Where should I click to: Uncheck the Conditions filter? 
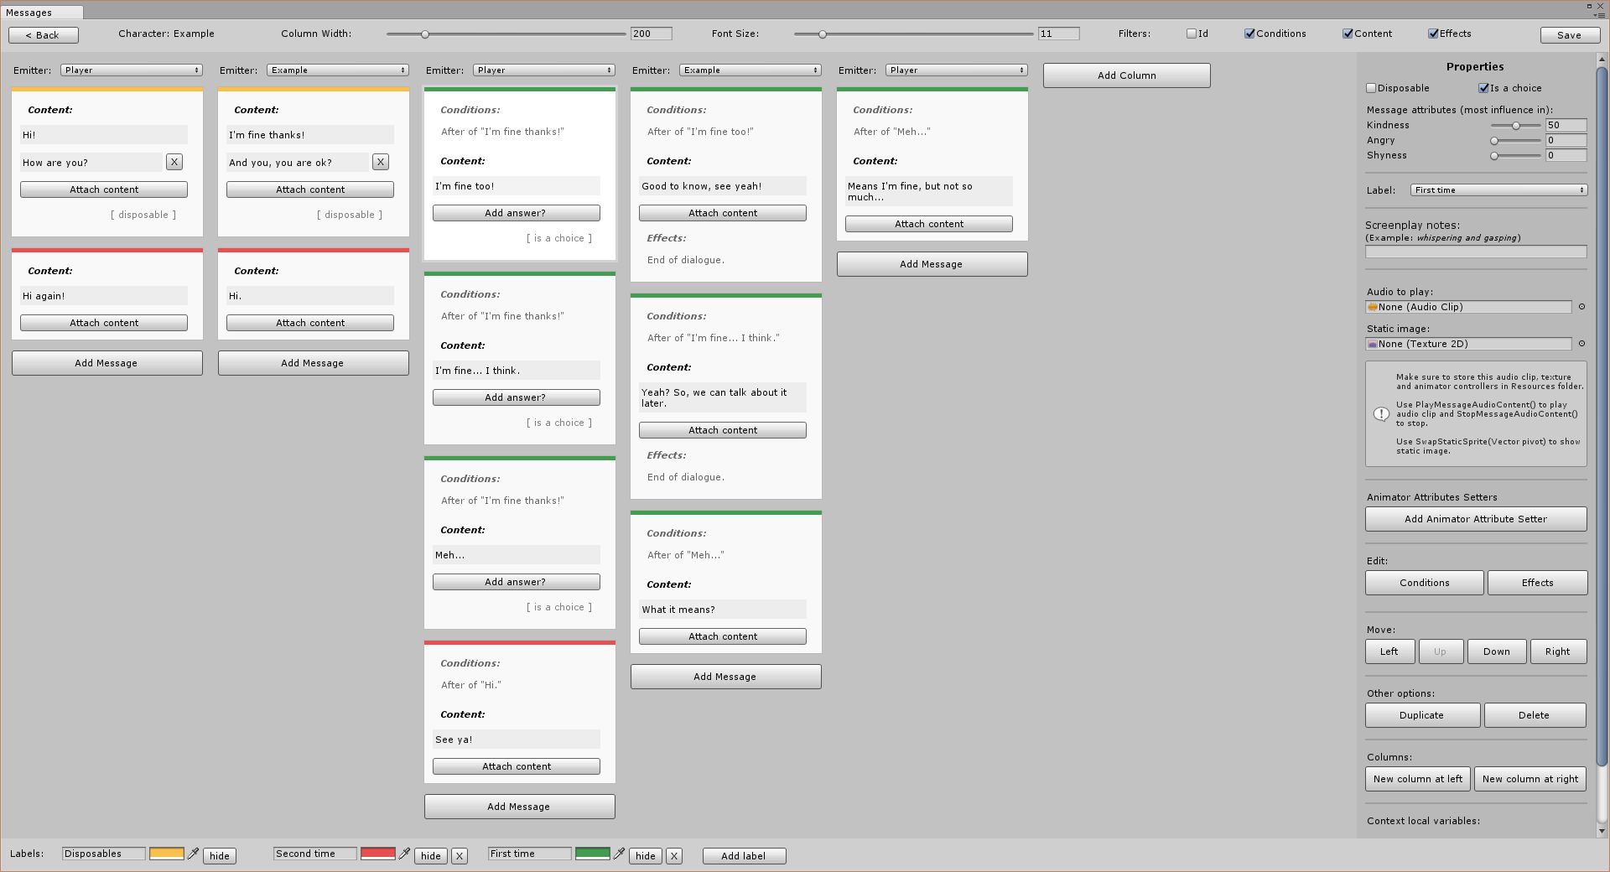click(1249, 34)
